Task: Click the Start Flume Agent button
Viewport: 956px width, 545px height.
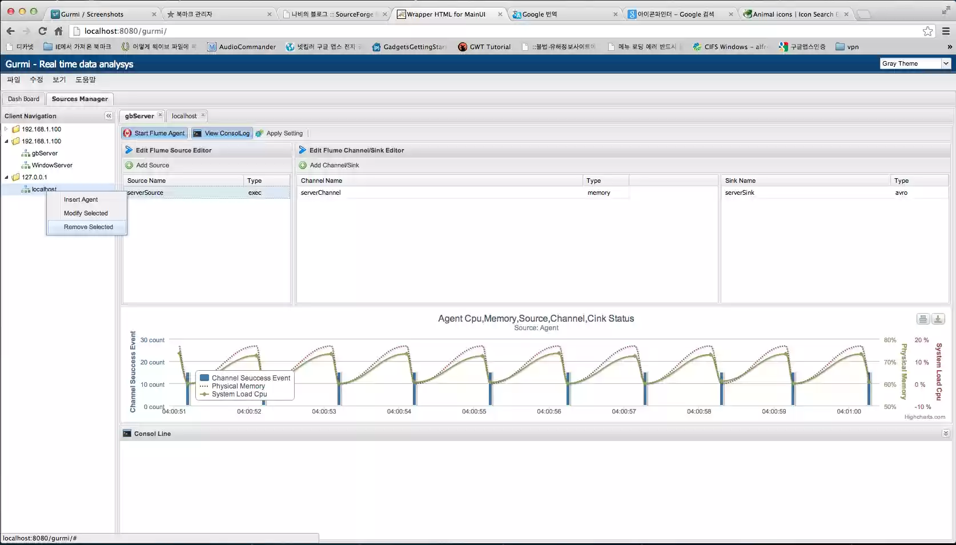Action: pos(154,133)
